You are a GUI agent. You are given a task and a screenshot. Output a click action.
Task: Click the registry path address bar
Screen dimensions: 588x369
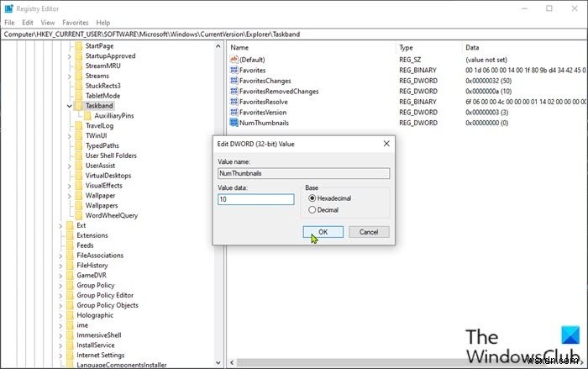[x=294, y=34]
